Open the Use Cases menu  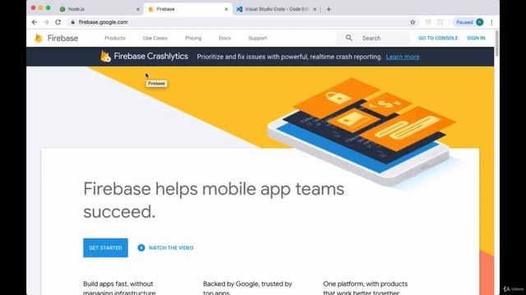click(x=155, y=39)
